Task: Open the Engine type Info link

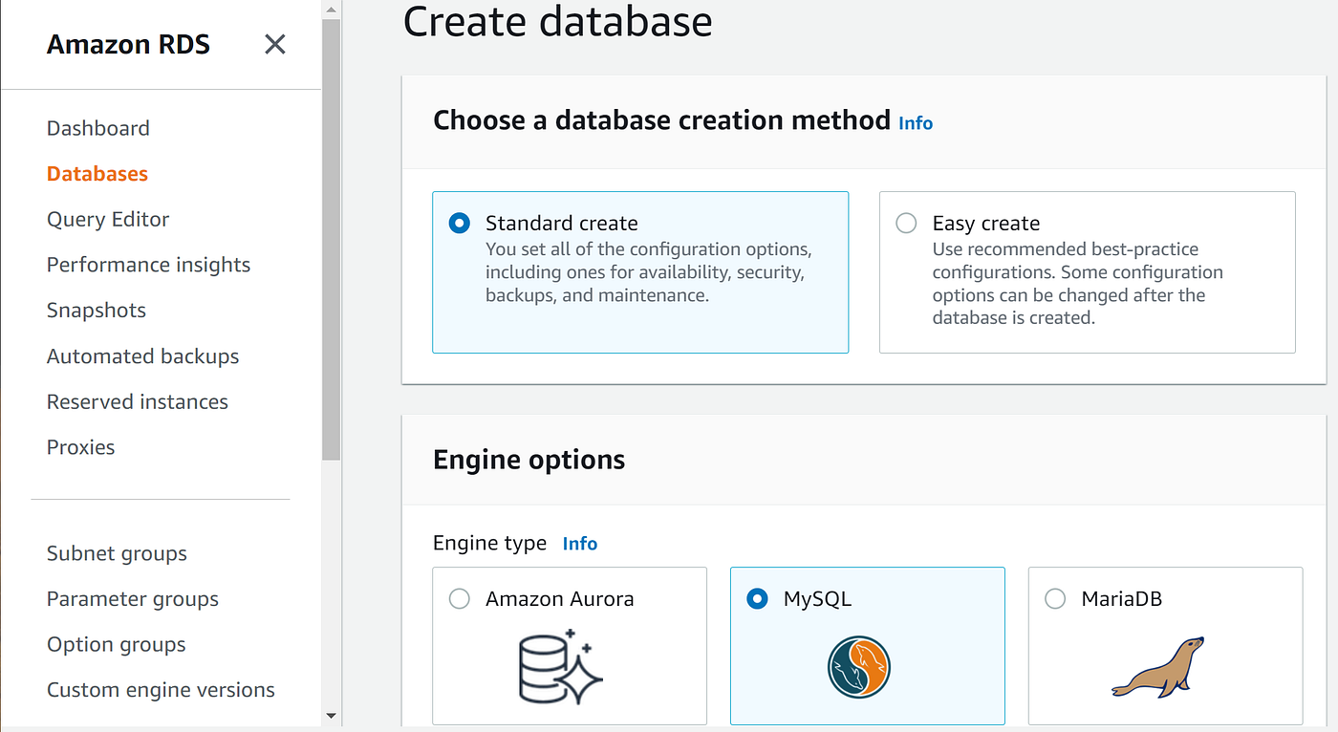Action: [x=580, y=543]
